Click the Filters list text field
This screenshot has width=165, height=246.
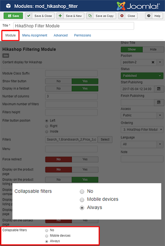pos(71,139)
